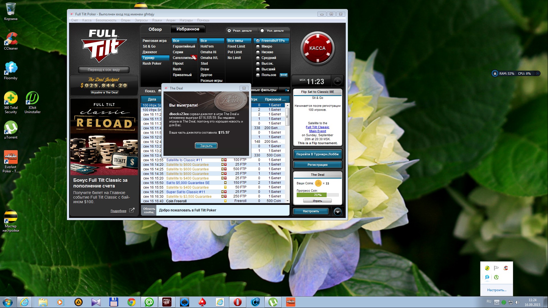Screen dimensions: 548x308
Task: Open CCleaner desktop shortcut
Action: (11, 41)
